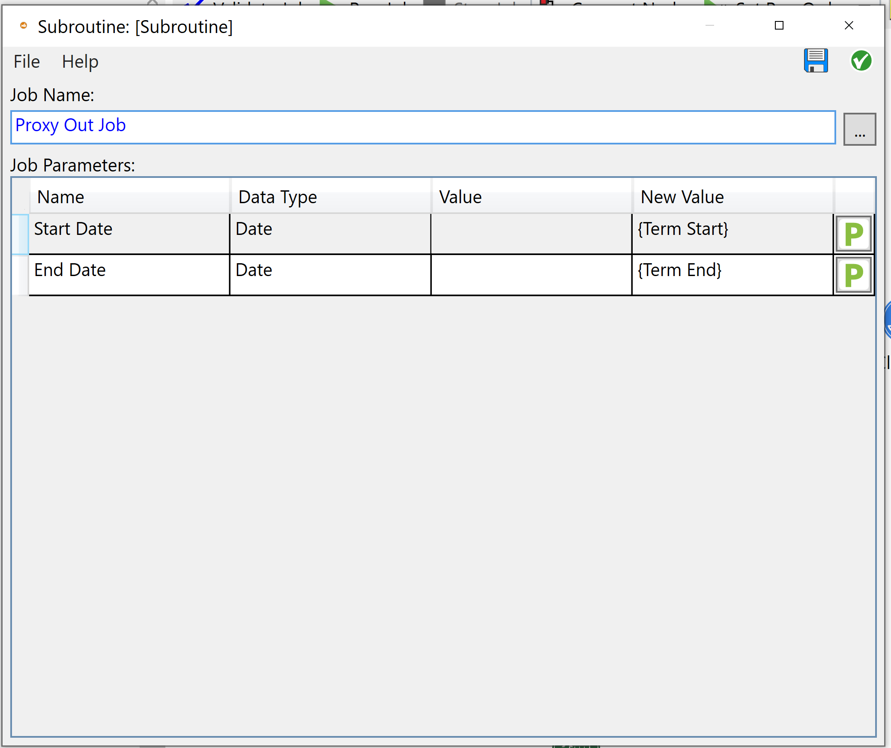Validate the job with the green checkmark icon

pos(861,61)
